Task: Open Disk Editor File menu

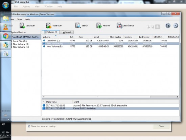Action: pyautogui.click(x=16, y=6)
